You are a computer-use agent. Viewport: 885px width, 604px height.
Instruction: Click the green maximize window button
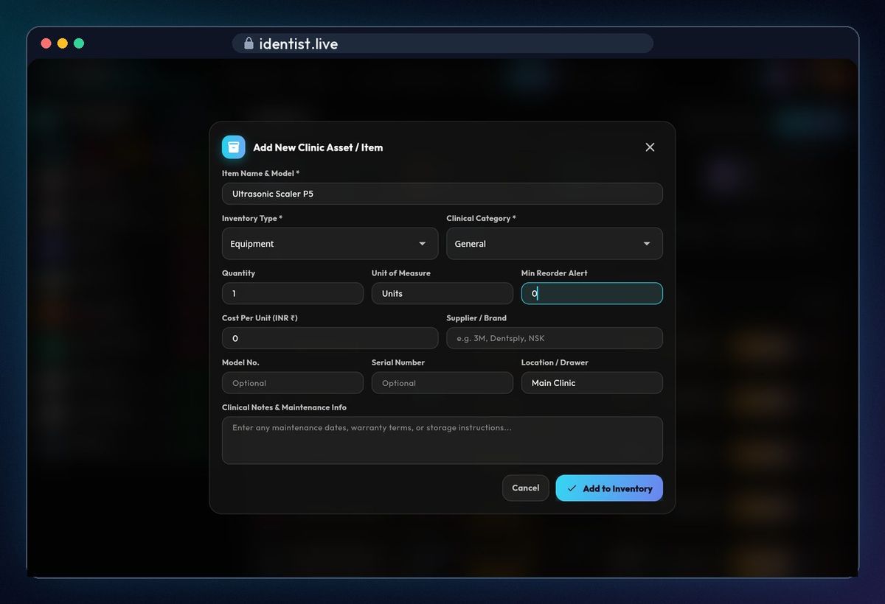click(x=79, y=43)
